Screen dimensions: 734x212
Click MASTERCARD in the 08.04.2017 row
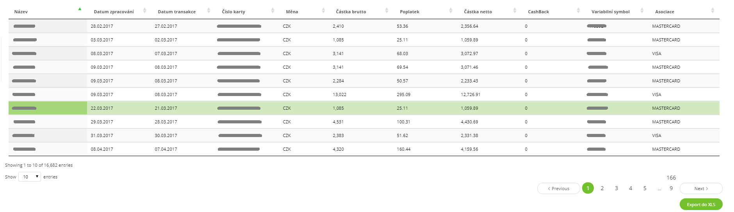point(666,149)
